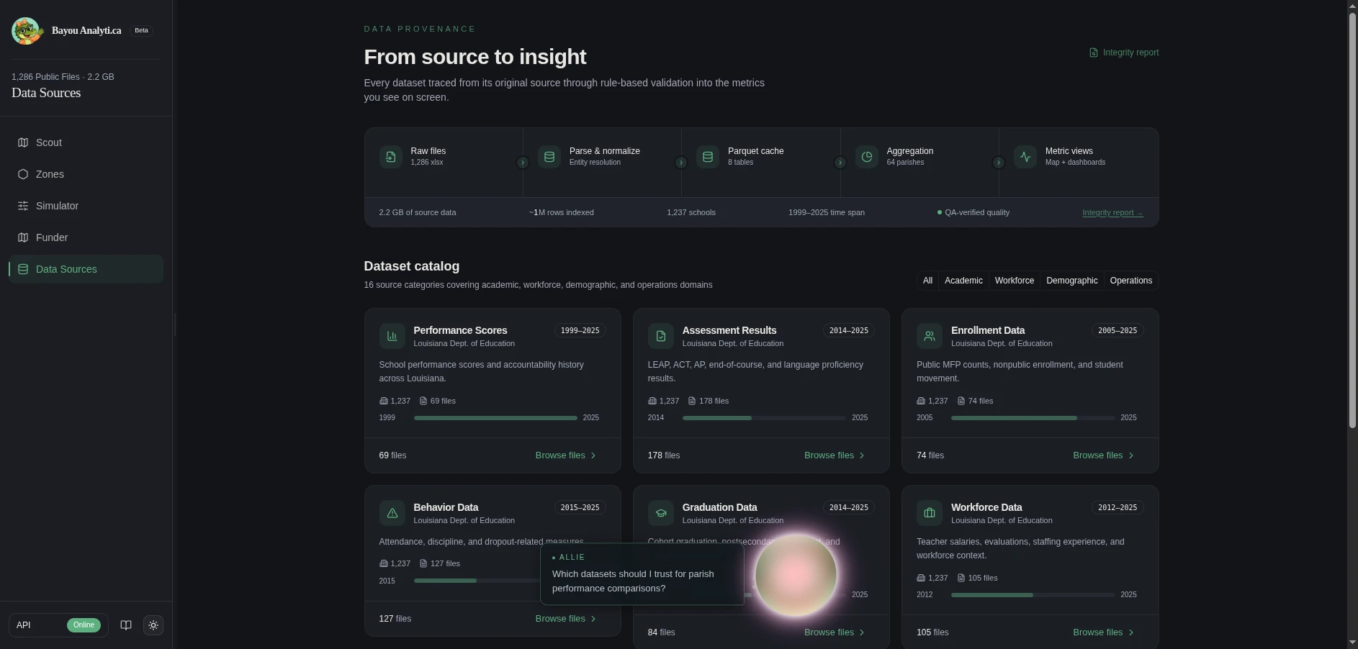Click the 2005–2025 badge on Enrollment Data
Screen dimensions: 1358x649
pos(1118,330)
